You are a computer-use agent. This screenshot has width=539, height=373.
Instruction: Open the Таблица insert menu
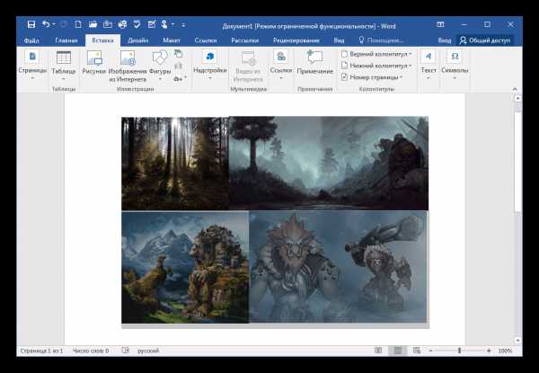click(x=64, y=67)
